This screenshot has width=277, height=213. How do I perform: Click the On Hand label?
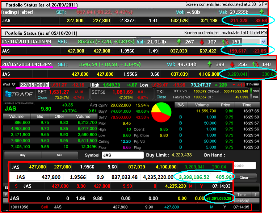point(214,155)
